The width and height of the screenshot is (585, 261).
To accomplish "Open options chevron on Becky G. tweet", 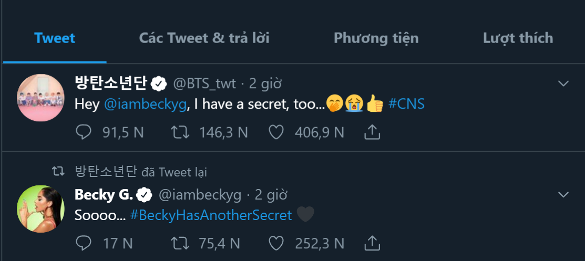I will pos(563,195).
